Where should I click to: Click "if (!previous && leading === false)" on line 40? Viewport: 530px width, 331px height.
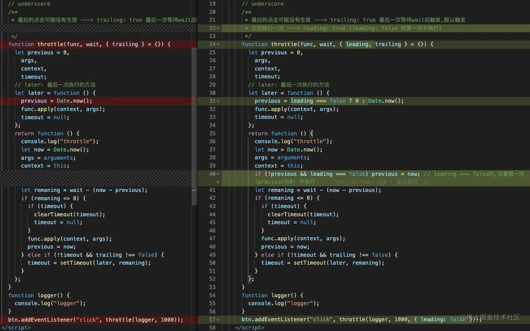coord(311,174)
